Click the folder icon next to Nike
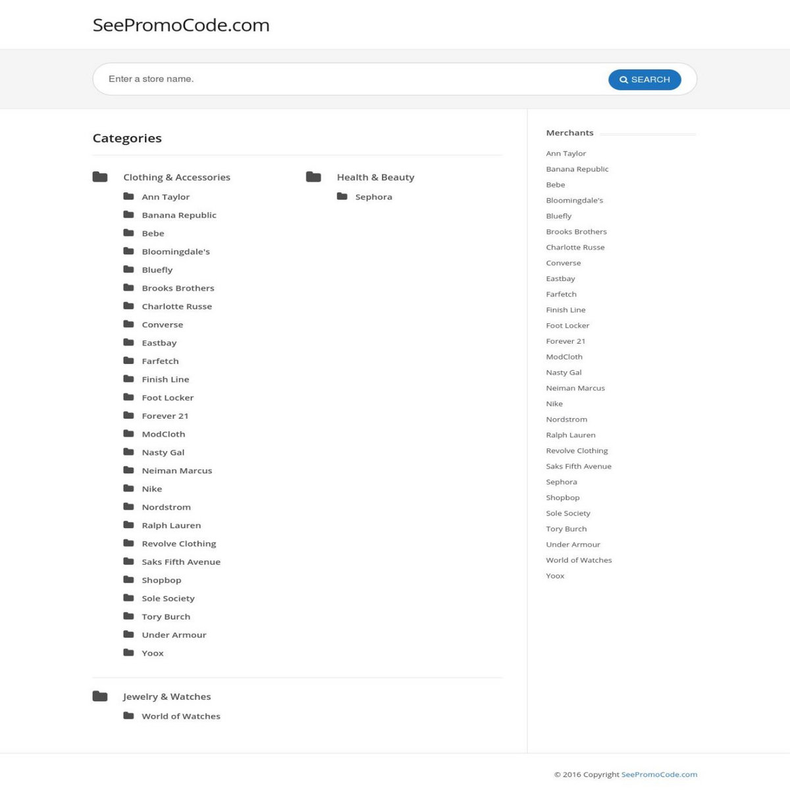This screenshot has width=790, height=790. pyautogui.click(x=129, y=488)
